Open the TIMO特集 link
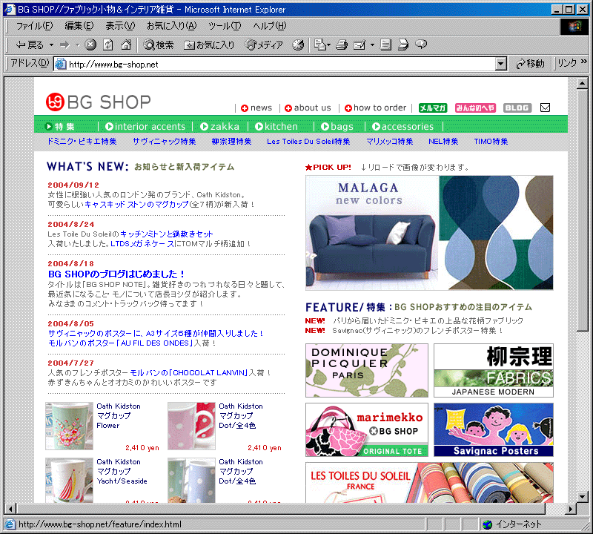The width and height of the screenshot is (593, 534). point(491,142)
